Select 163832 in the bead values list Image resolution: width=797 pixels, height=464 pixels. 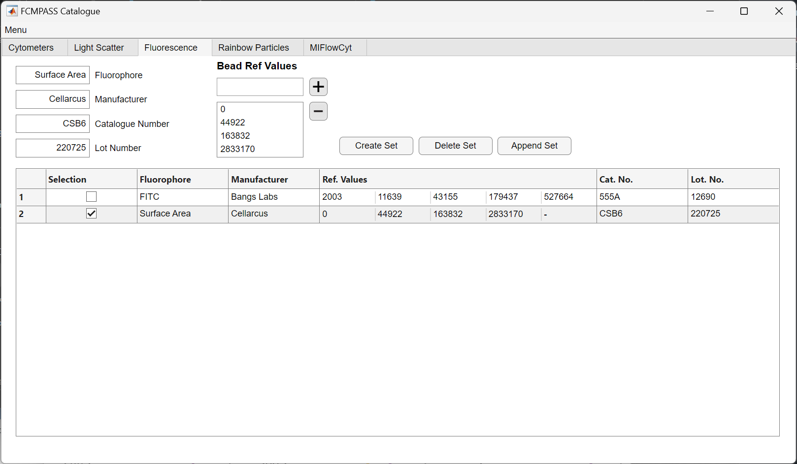260,136
